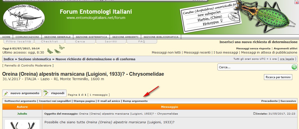Switch to the FAQ tab
The height and width of the screenshot is (129, 299).
pyautogui.click(x=142, y=42)
